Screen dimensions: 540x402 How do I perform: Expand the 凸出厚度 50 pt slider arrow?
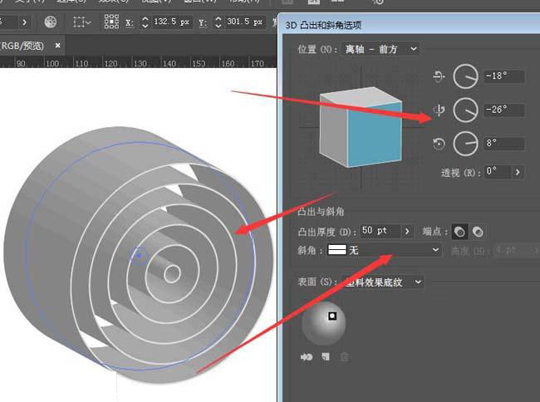pos(407,231)
